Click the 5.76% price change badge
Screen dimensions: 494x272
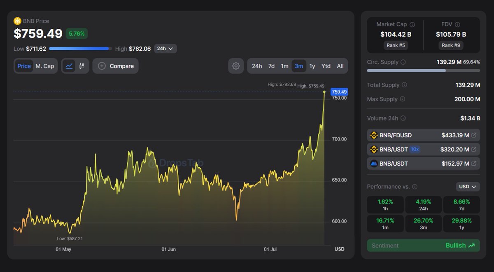(x=77, y=34)
